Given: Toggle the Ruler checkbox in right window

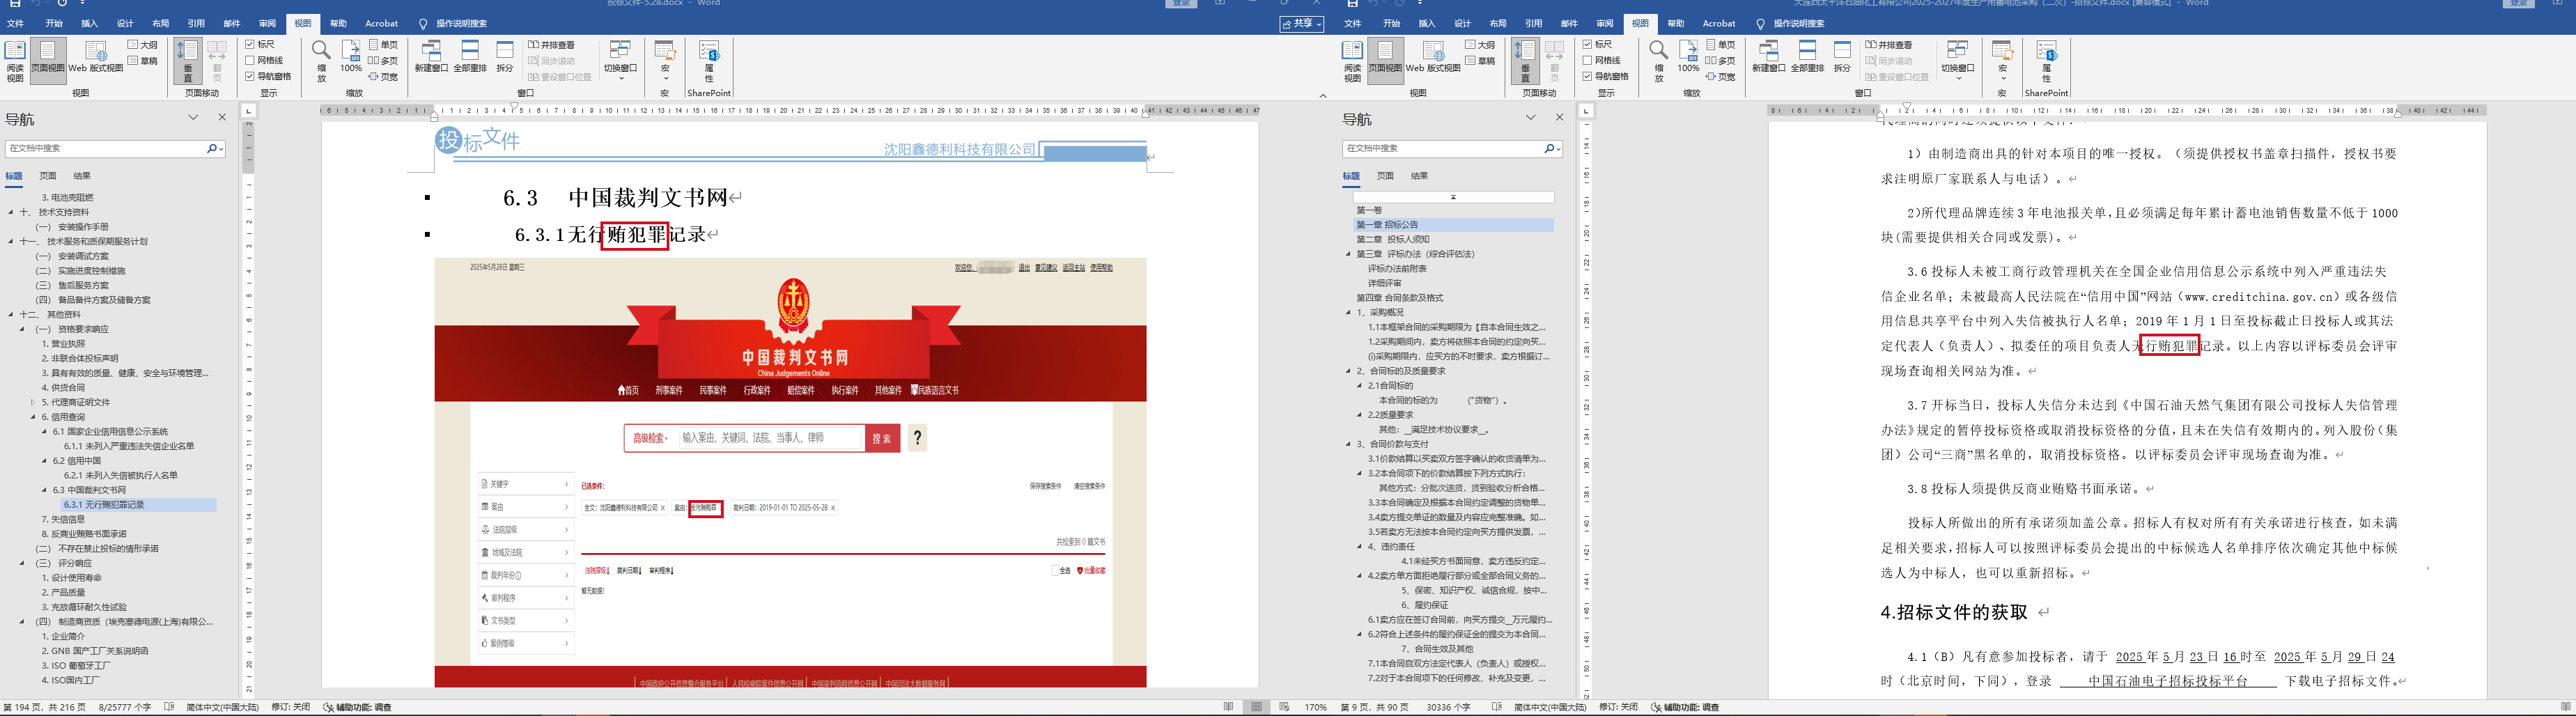Looking at the screenshot, I should (1587, 45).
